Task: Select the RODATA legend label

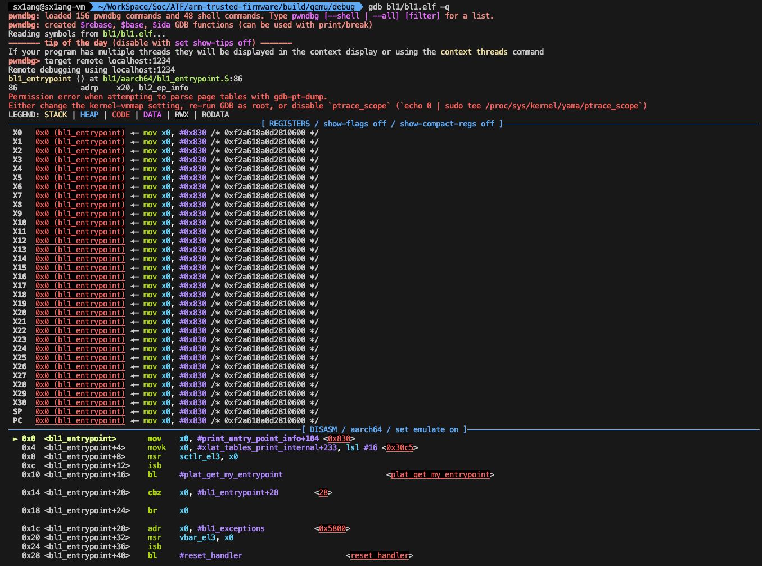Action: point(215,115)
